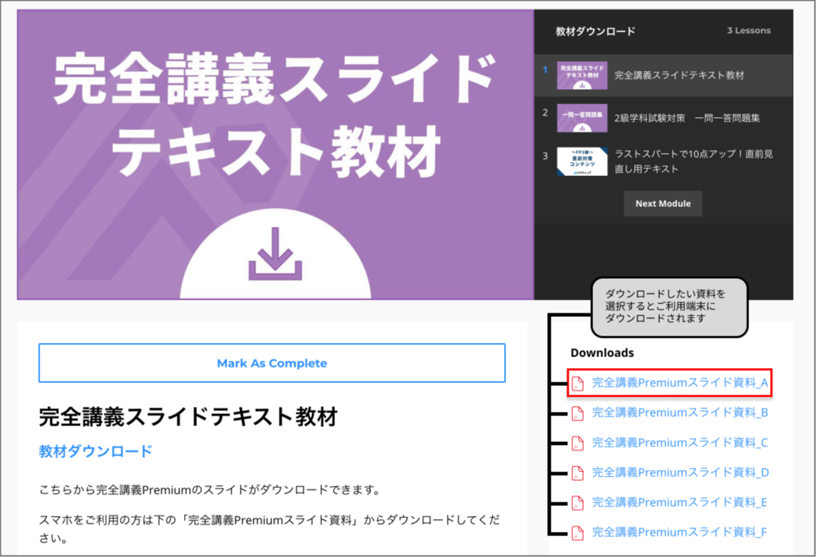The width and height of the screenshot is (816, 557).
Task: Click the 教材ダウンロード module header
Action: [x=595, y=31]
